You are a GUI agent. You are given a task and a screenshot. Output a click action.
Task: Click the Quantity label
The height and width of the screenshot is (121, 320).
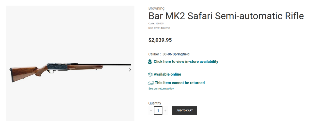pyautogui.click(x=155, y=103)
